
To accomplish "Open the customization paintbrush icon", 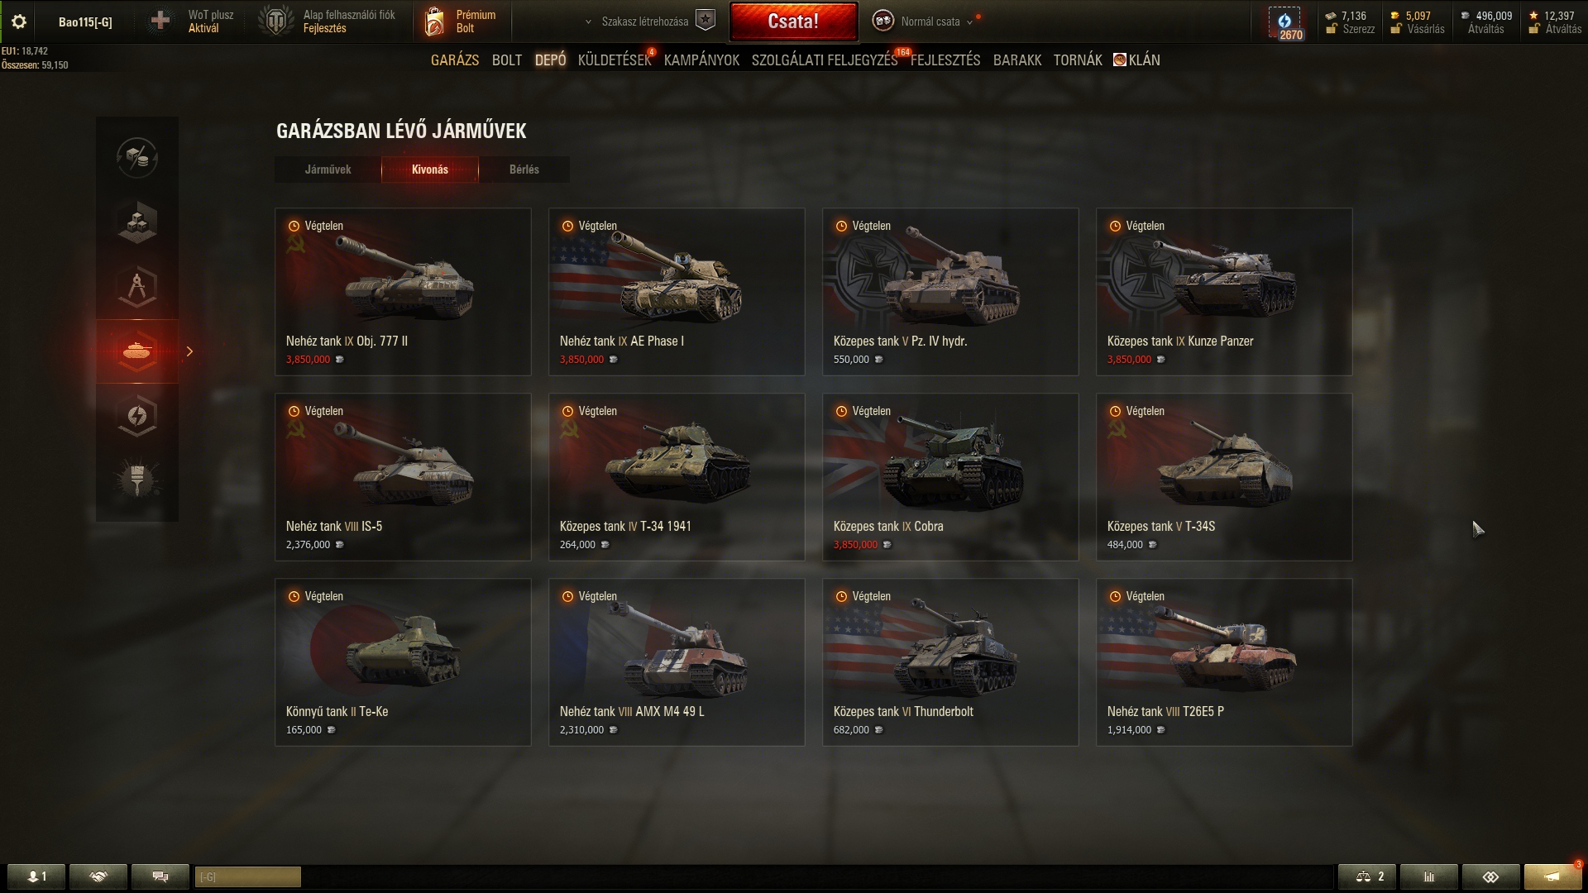I will click(x=137, y=480).
